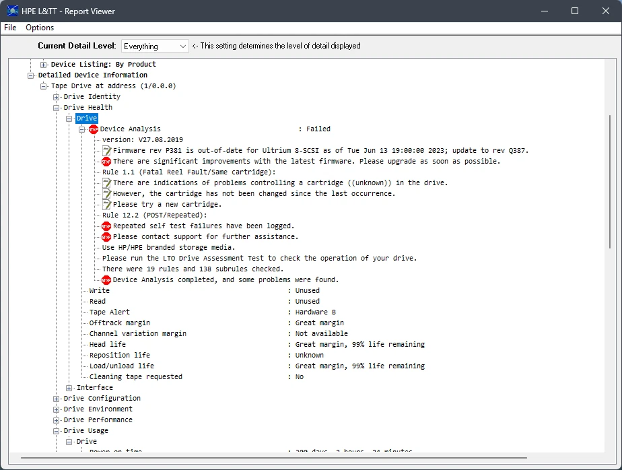Minimize the Report Viewer window
Image resolution: width=622 pixels, height=470 pixels.
coord(545,11)
